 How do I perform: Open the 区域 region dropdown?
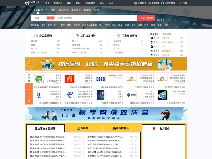pyautogui.click(x=39, y=18)
